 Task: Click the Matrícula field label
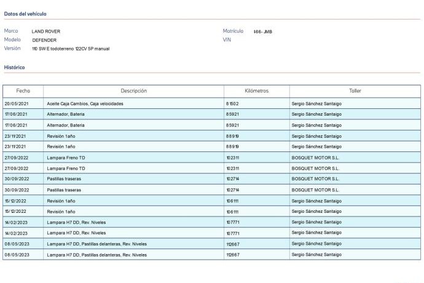(233, 31)
